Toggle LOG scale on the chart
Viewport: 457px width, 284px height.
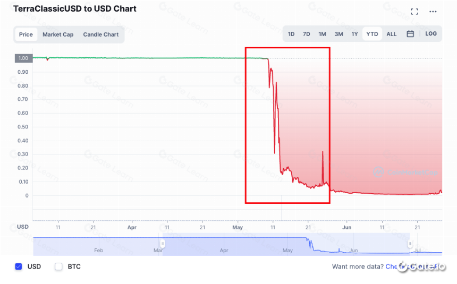pyautogui.click(x=431, y=33)
